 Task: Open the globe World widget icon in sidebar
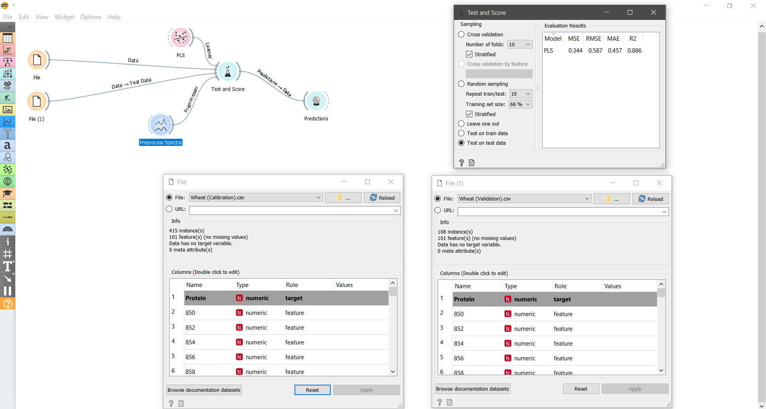point(7,181)
